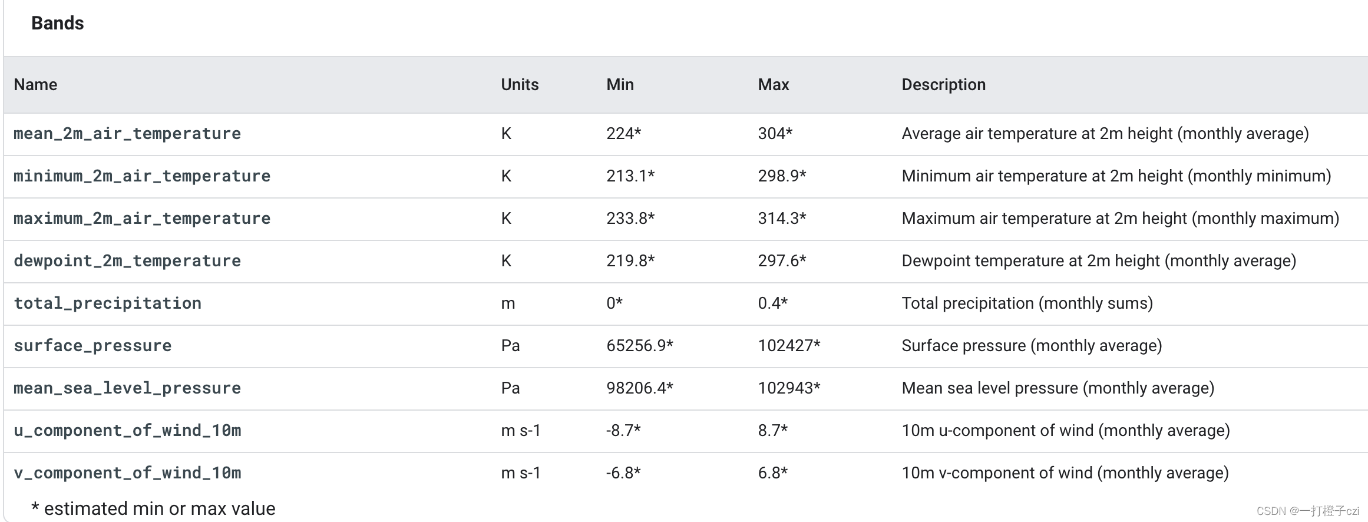Click units Pa in mean_sea_level_pressure row

click(510, 388)
